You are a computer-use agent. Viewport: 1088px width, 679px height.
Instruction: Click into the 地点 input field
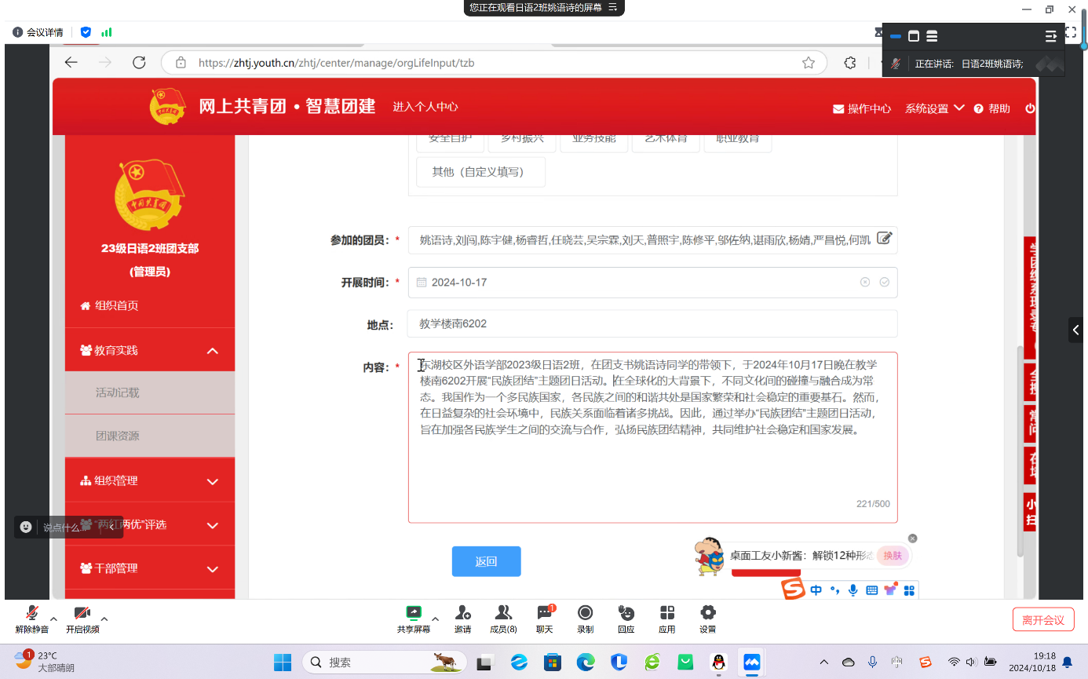click(652, 323)
